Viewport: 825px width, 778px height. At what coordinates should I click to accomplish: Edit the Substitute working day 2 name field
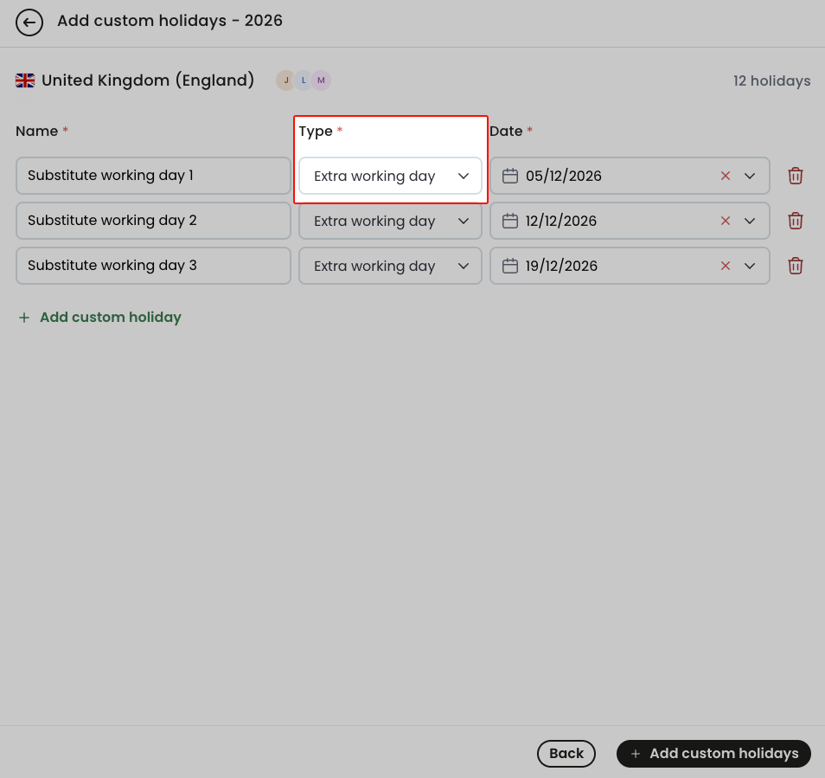(x=153, y=221)
